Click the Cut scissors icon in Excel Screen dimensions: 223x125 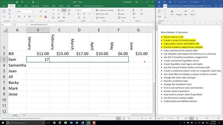[9, 10]
